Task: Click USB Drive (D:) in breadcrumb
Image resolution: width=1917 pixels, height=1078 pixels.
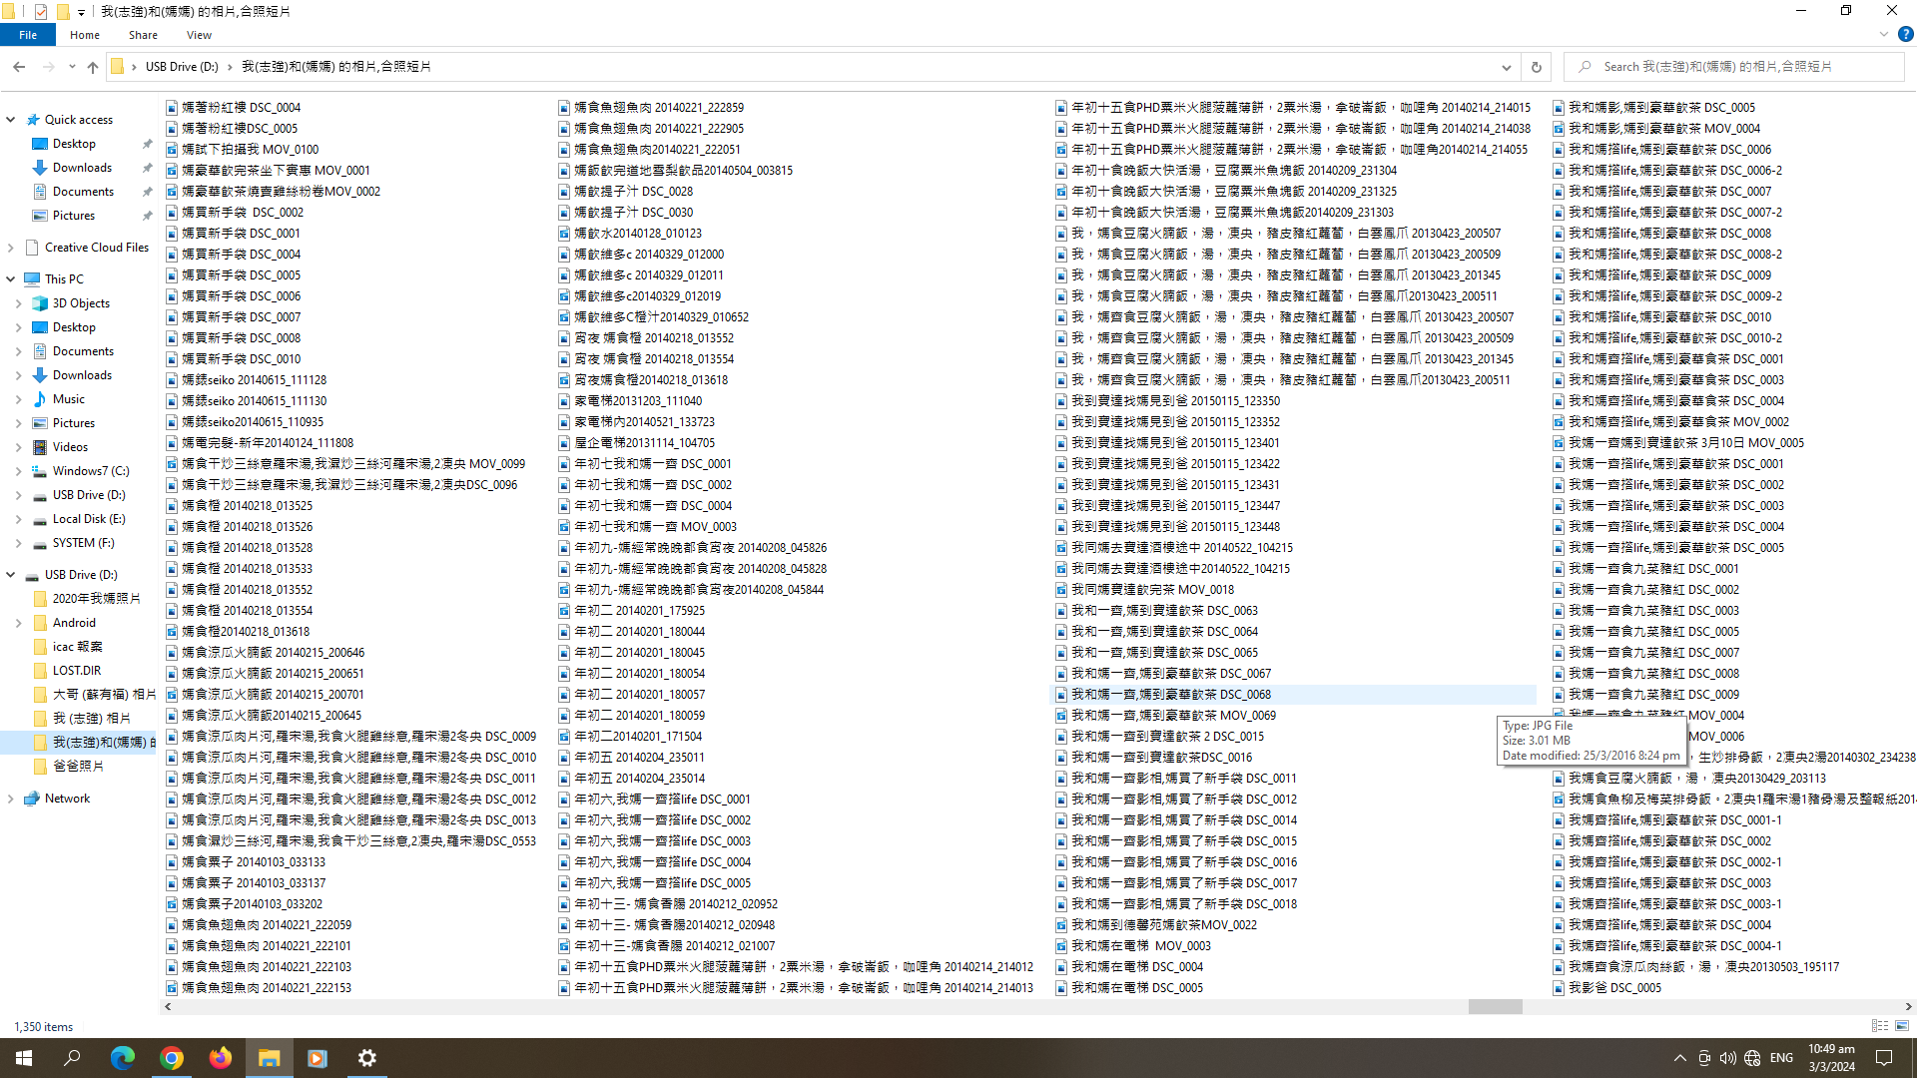Action: point(181,67)
